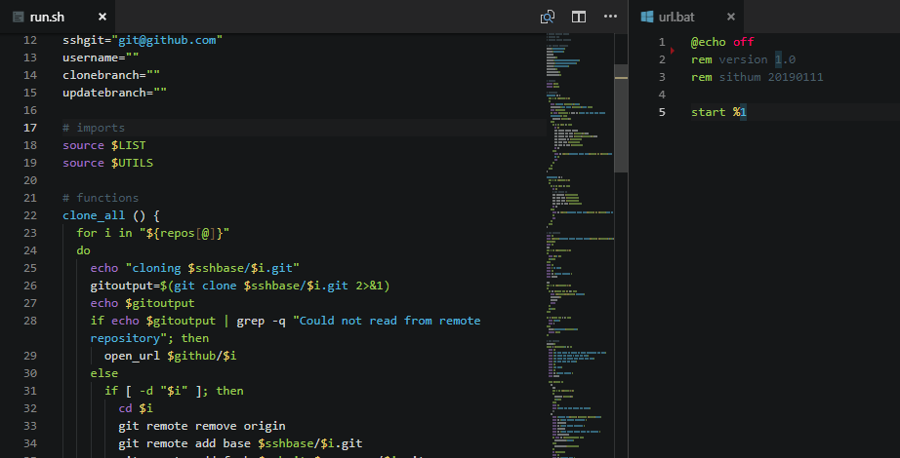
Task: Click the "echo $gitoutput" line
Action: [143, 303]
